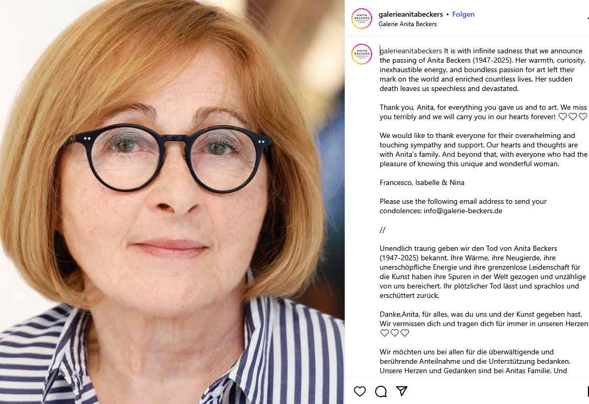Screen dimensions: 589x404
Task: Like the post with heart icon
Action: click(x=360, y=391)
